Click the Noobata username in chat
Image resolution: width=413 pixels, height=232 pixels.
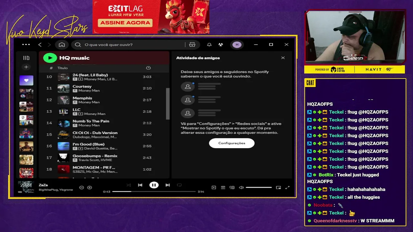click(323, 205)
